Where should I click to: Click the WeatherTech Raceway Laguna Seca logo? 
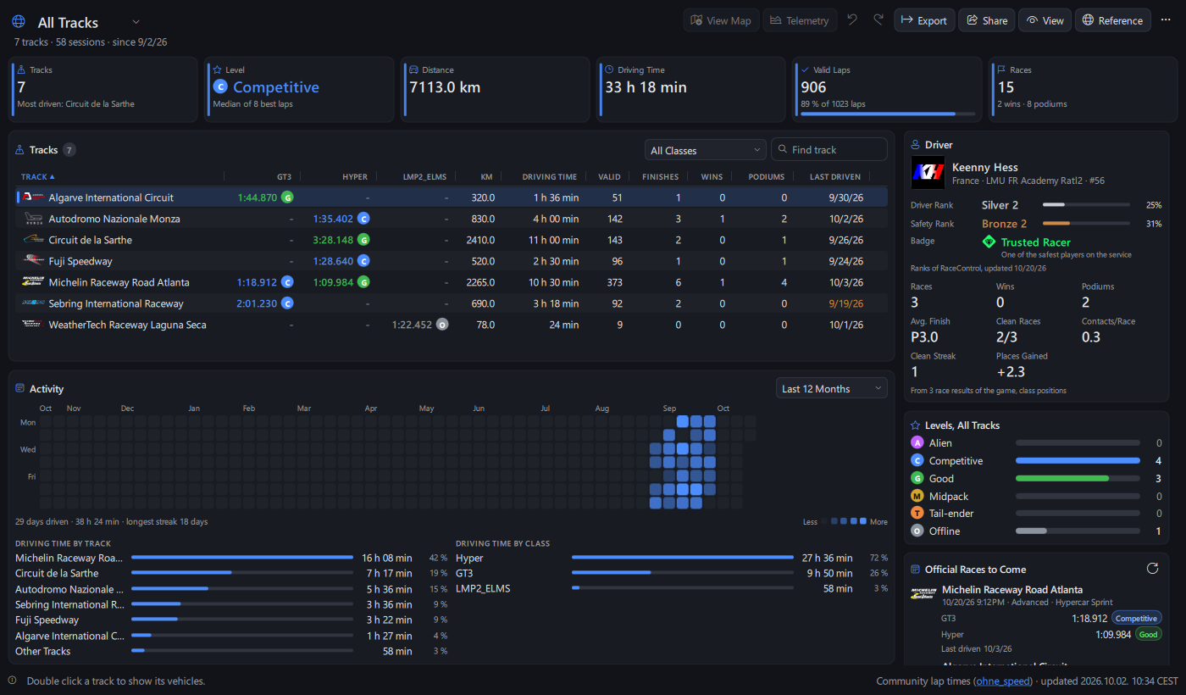click(33, 325)
